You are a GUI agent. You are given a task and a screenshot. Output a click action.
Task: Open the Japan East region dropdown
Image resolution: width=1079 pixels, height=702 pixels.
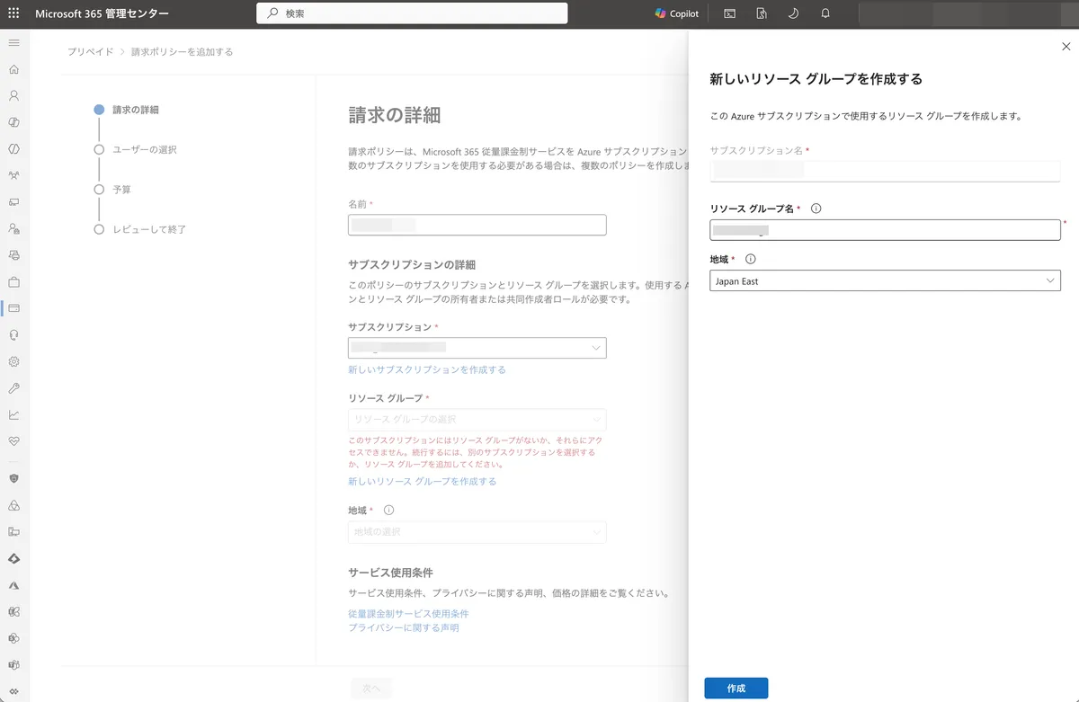click(x=885, y=281)
